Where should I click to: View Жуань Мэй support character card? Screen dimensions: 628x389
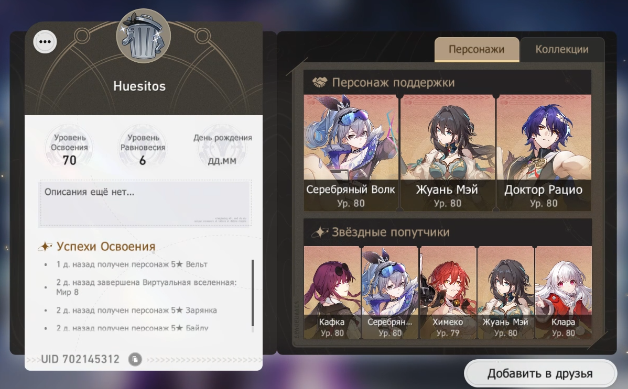[447, 152]
